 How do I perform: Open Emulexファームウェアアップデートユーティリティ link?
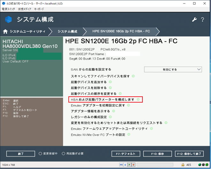(109, 129)
